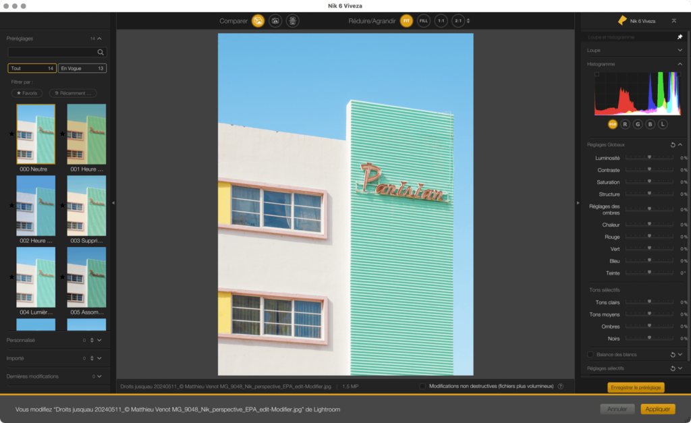Apply the 003 Suppri preset thumbnail
Viewport: 691px width, 423px height.
click(86, 205)
